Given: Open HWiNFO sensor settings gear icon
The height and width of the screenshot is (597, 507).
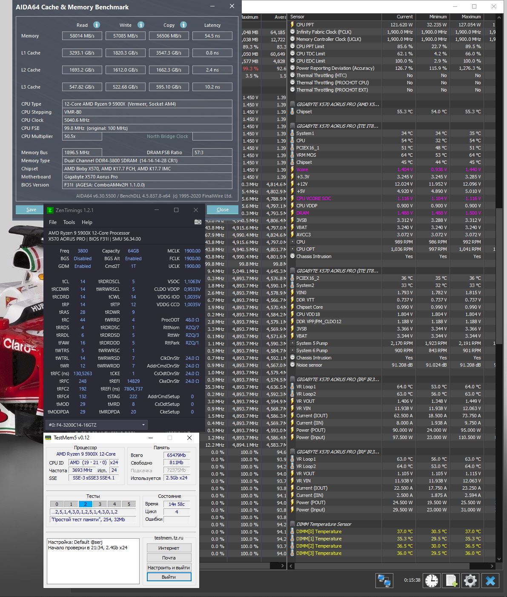Looking at the screenshot, I should coord(470,581).
